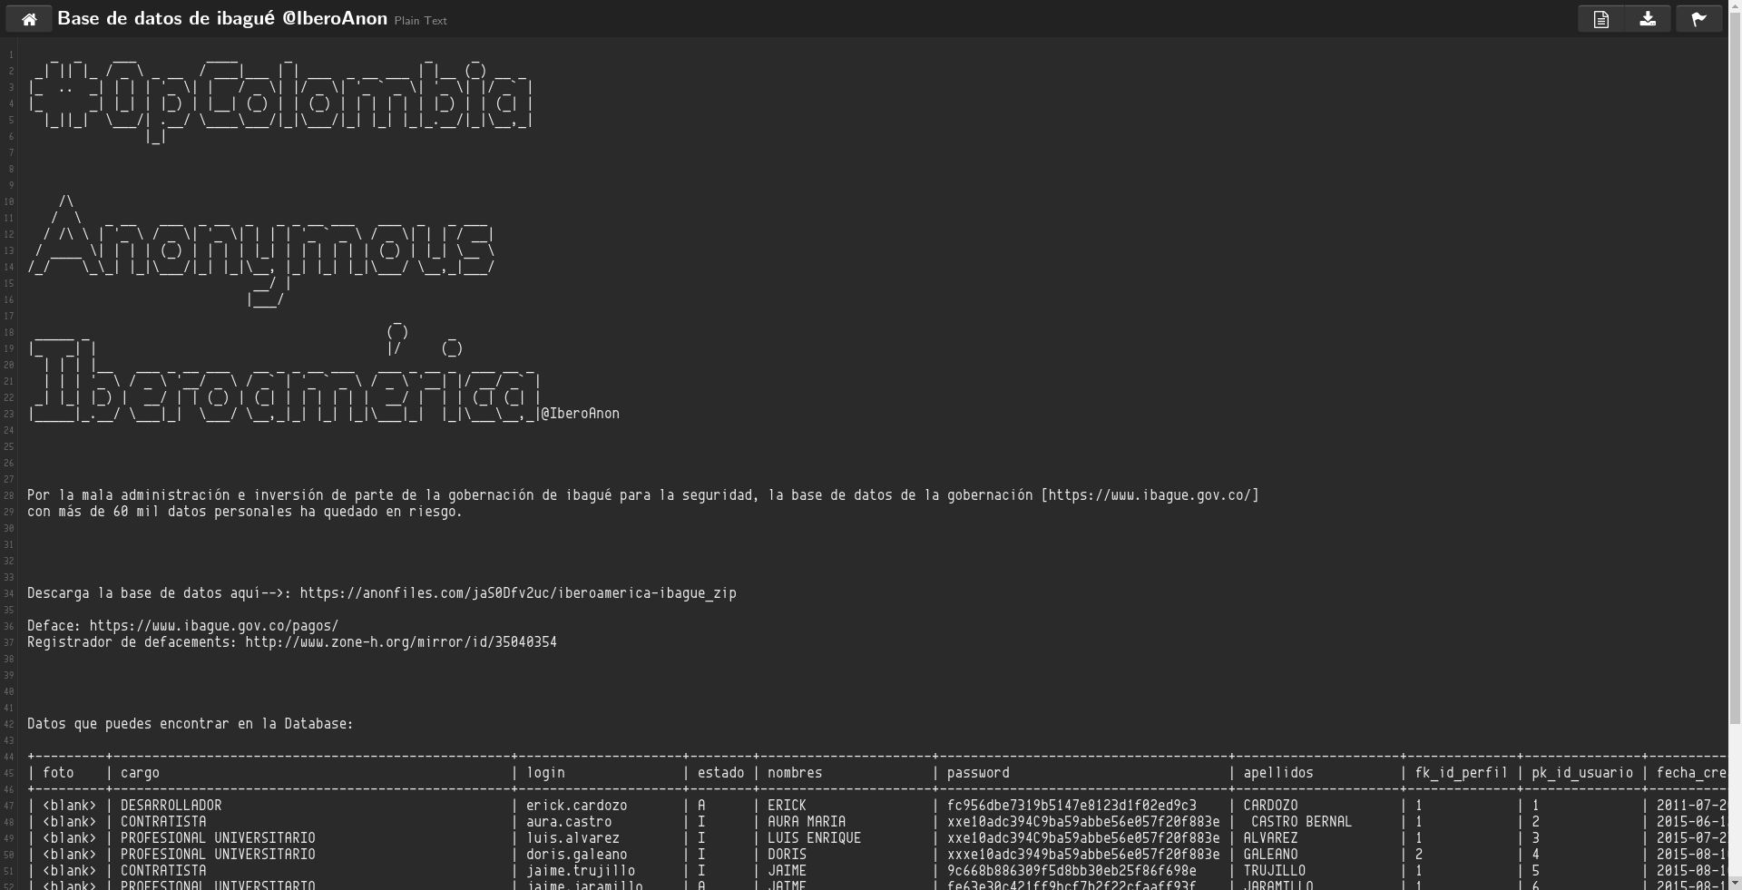This screenshot has width=1742, height=890.
Task: Click the line "Datos que puedes encontrar en la Database:"
Action: coord(191,724)
